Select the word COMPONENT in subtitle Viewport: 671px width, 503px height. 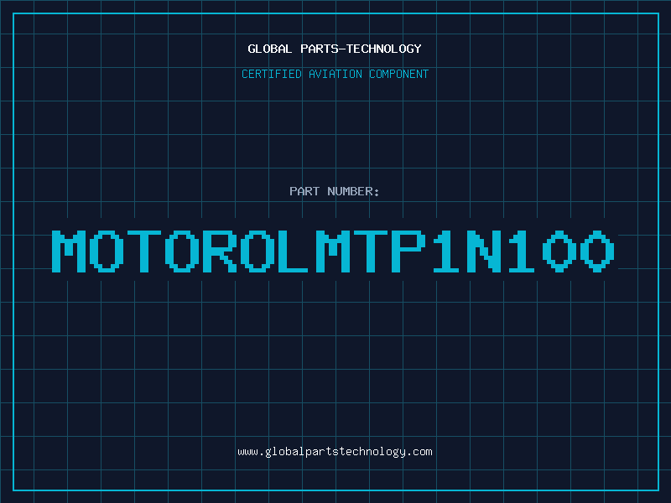pos(399,74)
